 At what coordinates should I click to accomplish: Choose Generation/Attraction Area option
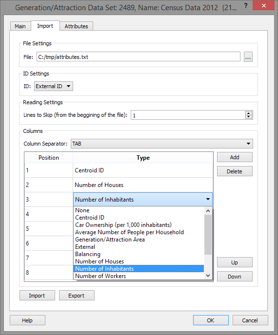click(x=139, y=240)
